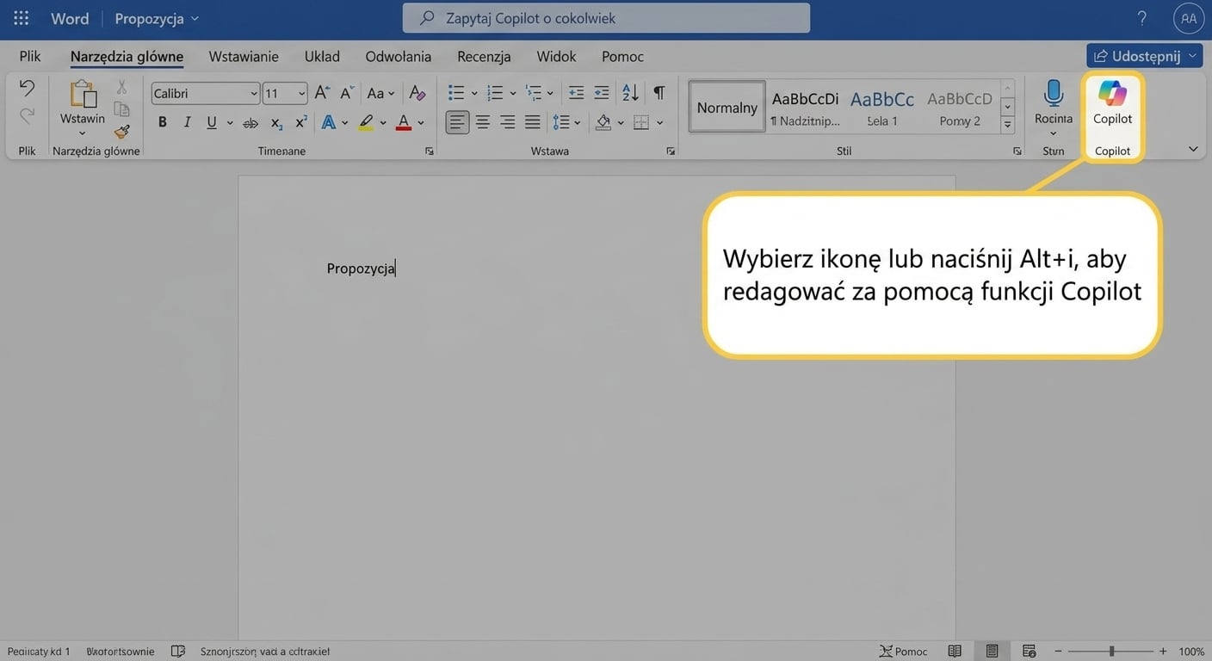This screenshot has height=661, width=1212.
Task: Switch to the Recenzja tab
Action: pos(484,56)
